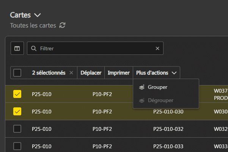Viewport: 228px width, 152px height.
Task: Focus the Filtrer search input field
Action: (95, 48)
